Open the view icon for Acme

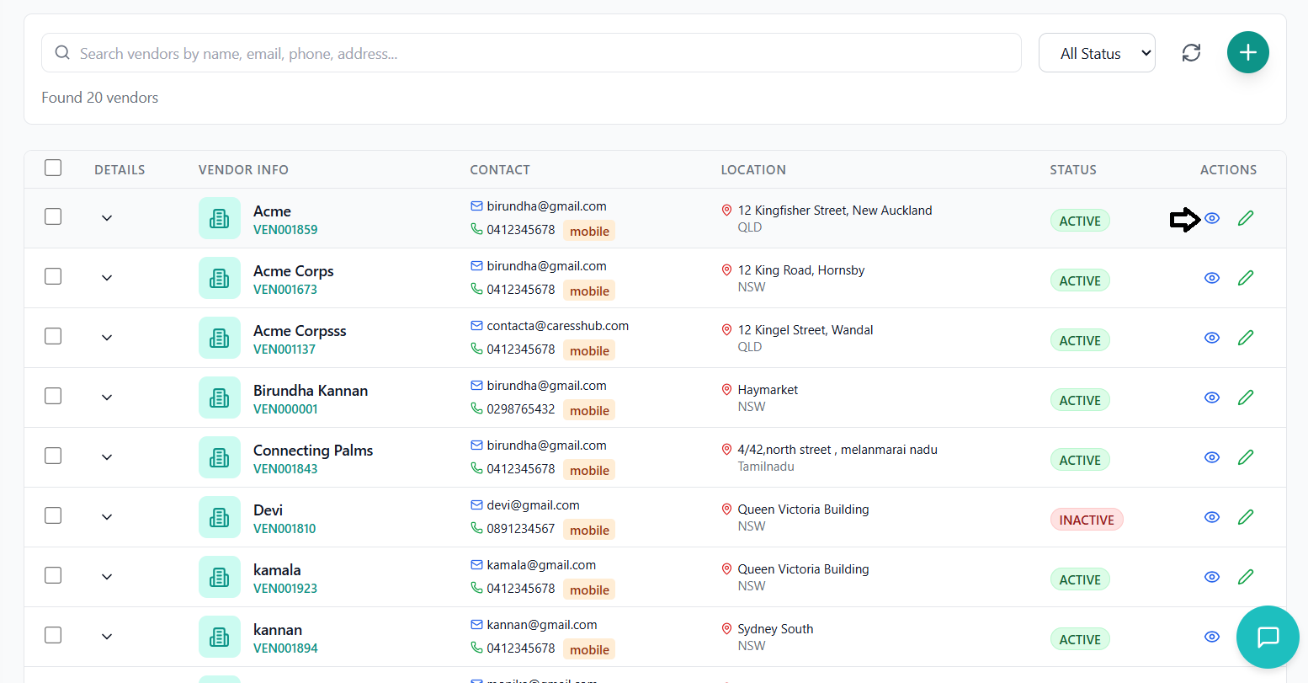point(1212,218)
